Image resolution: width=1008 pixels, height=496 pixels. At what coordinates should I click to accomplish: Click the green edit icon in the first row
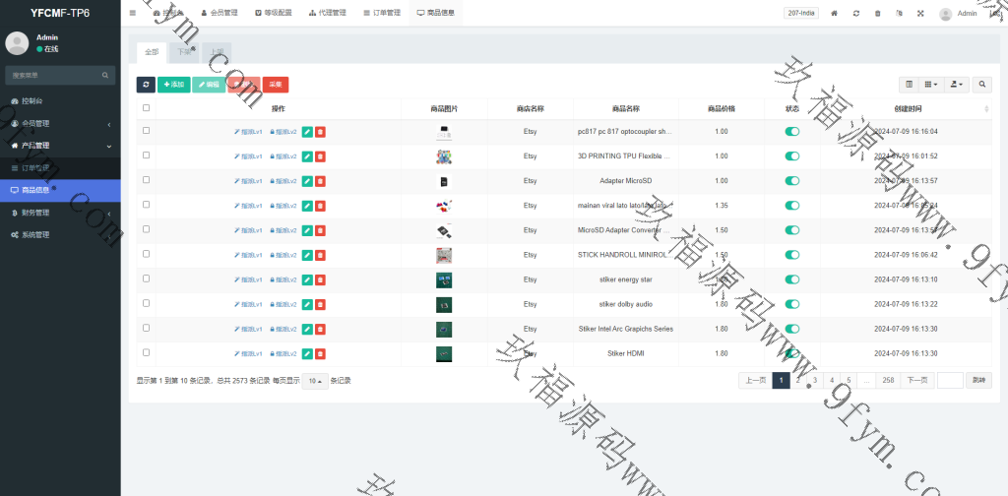pos(307,131)
